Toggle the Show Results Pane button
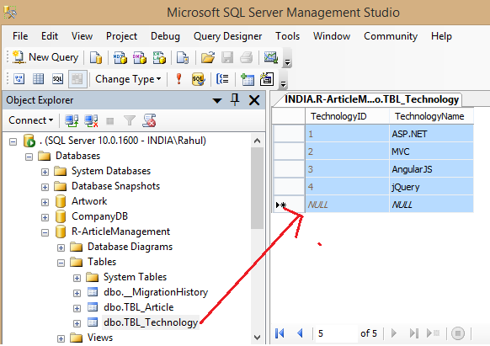This screenshot has height=346, width=490. pos(77,79)
